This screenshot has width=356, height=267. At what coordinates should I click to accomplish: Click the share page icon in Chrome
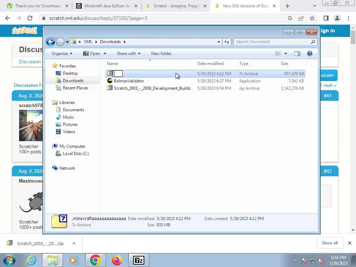[301, 18]
